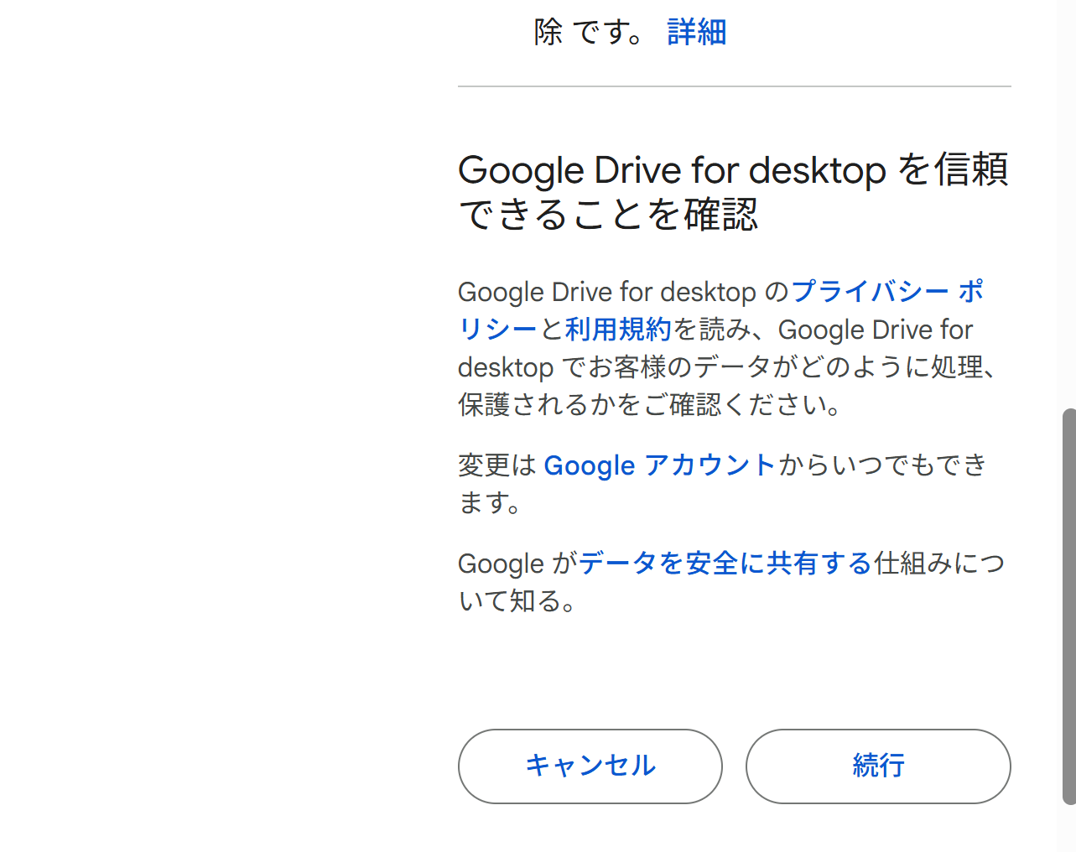Click the heading's second line できることを確認
Viewport: 1076px width, 852px height.
[608, 215]
